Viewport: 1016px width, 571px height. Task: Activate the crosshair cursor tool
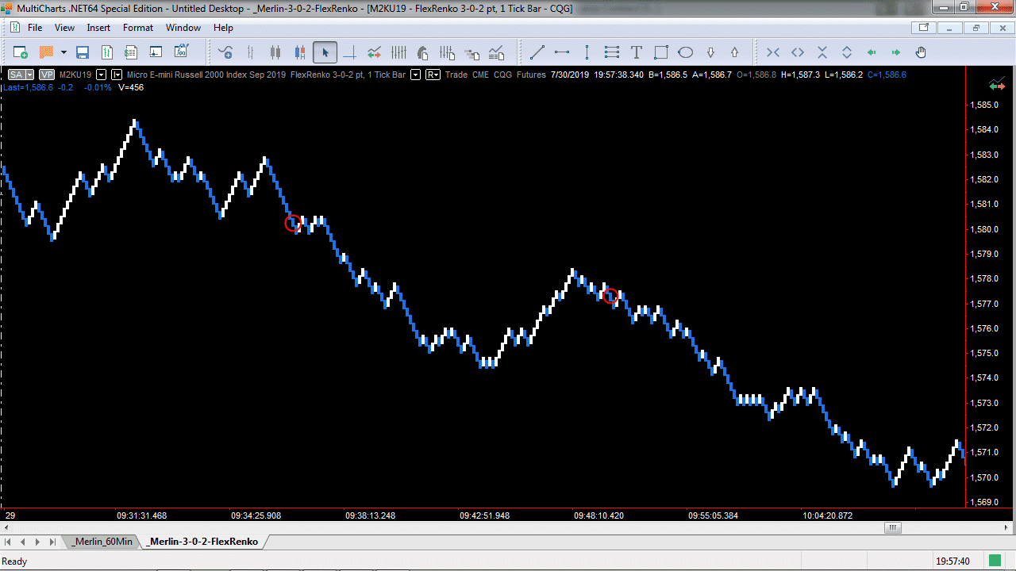point(348,52)
